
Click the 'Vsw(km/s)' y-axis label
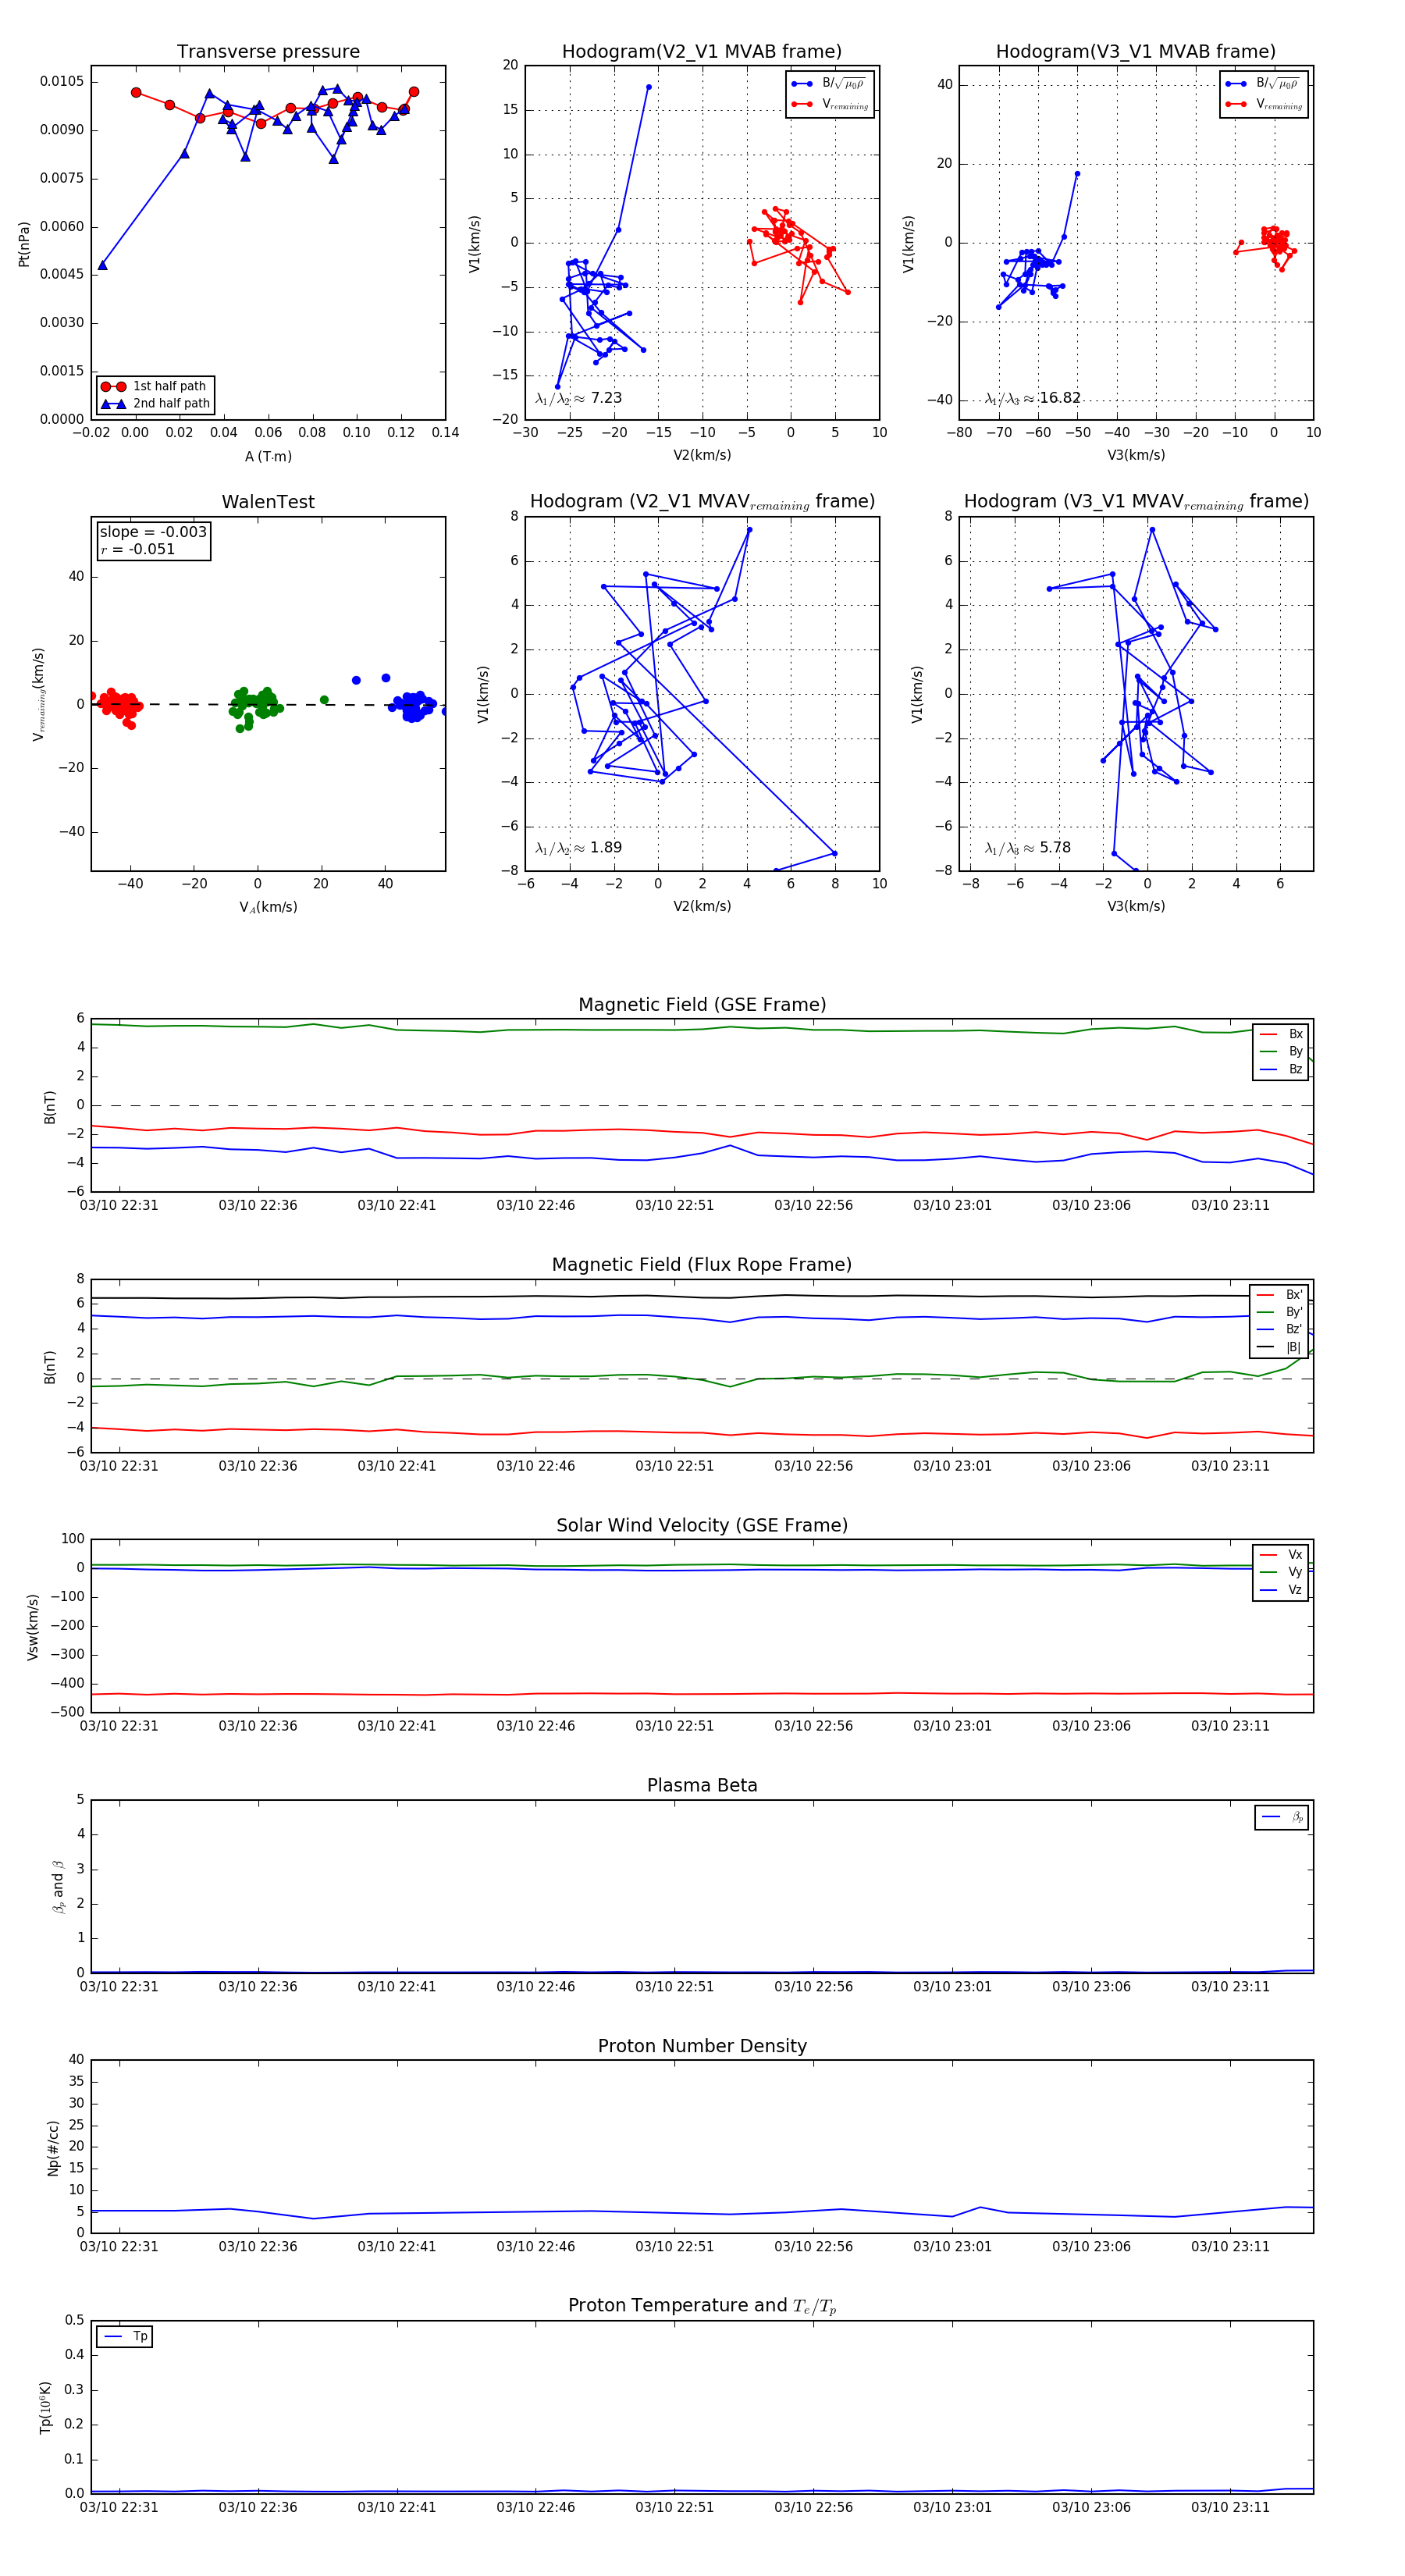tap(32, 1627)
